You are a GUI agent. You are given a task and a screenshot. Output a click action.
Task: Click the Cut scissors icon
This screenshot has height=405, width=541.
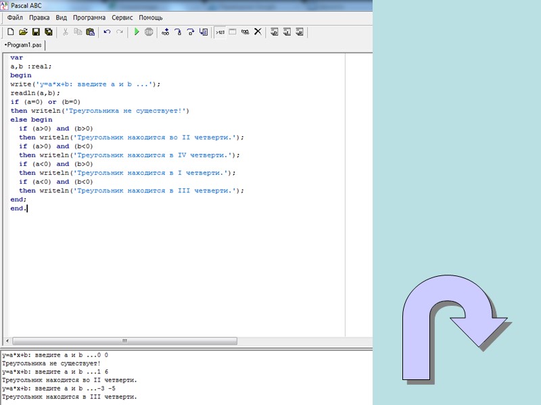[x=66, y=32]
